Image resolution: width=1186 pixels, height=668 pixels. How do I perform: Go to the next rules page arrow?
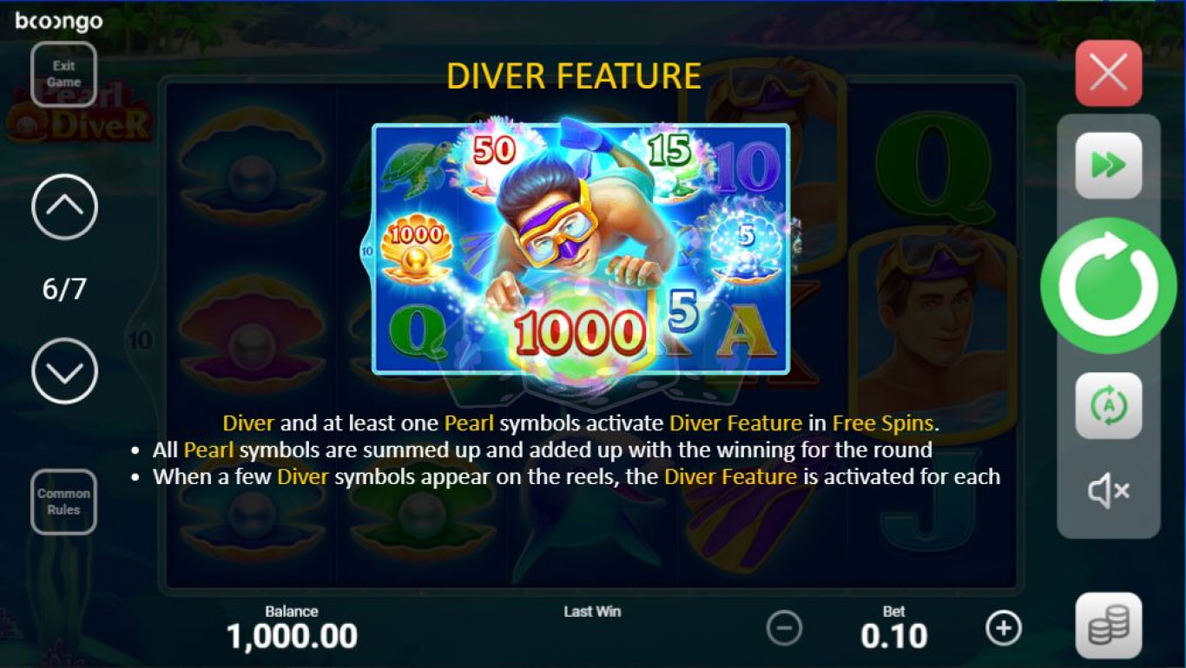[x=64, y=371]
